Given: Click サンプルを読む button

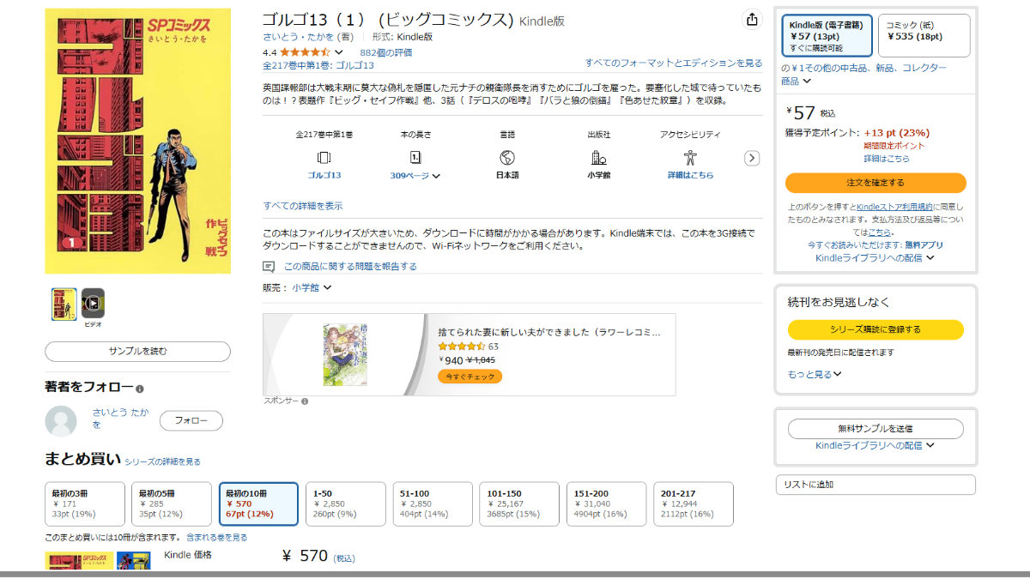Looking at the screenshot, I should [137, 351].
